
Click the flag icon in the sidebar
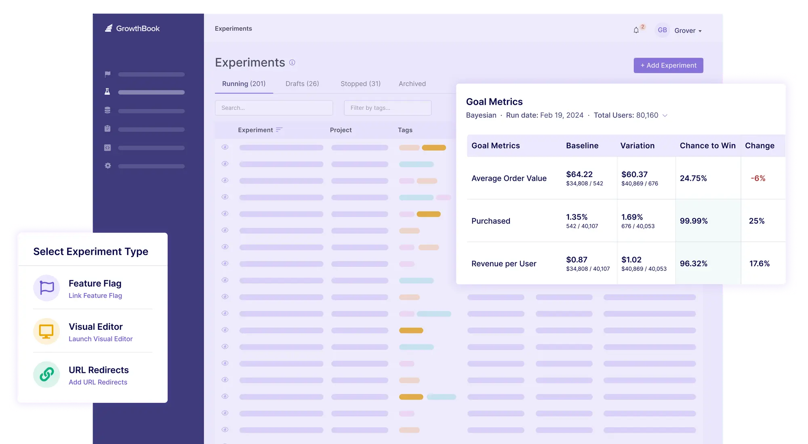pyautogui.click(x=107, y=74)
